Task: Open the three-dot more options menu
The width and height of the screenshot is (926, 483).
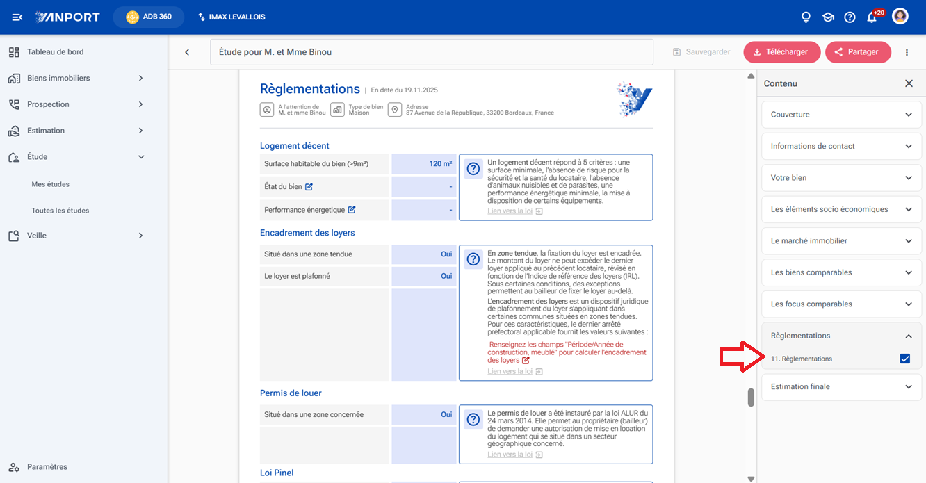Action: click(x=907, y=52)
